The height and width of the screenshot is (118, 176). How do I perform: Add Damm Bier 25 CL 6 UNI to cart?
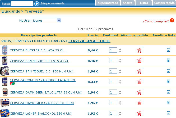[139, 103]
